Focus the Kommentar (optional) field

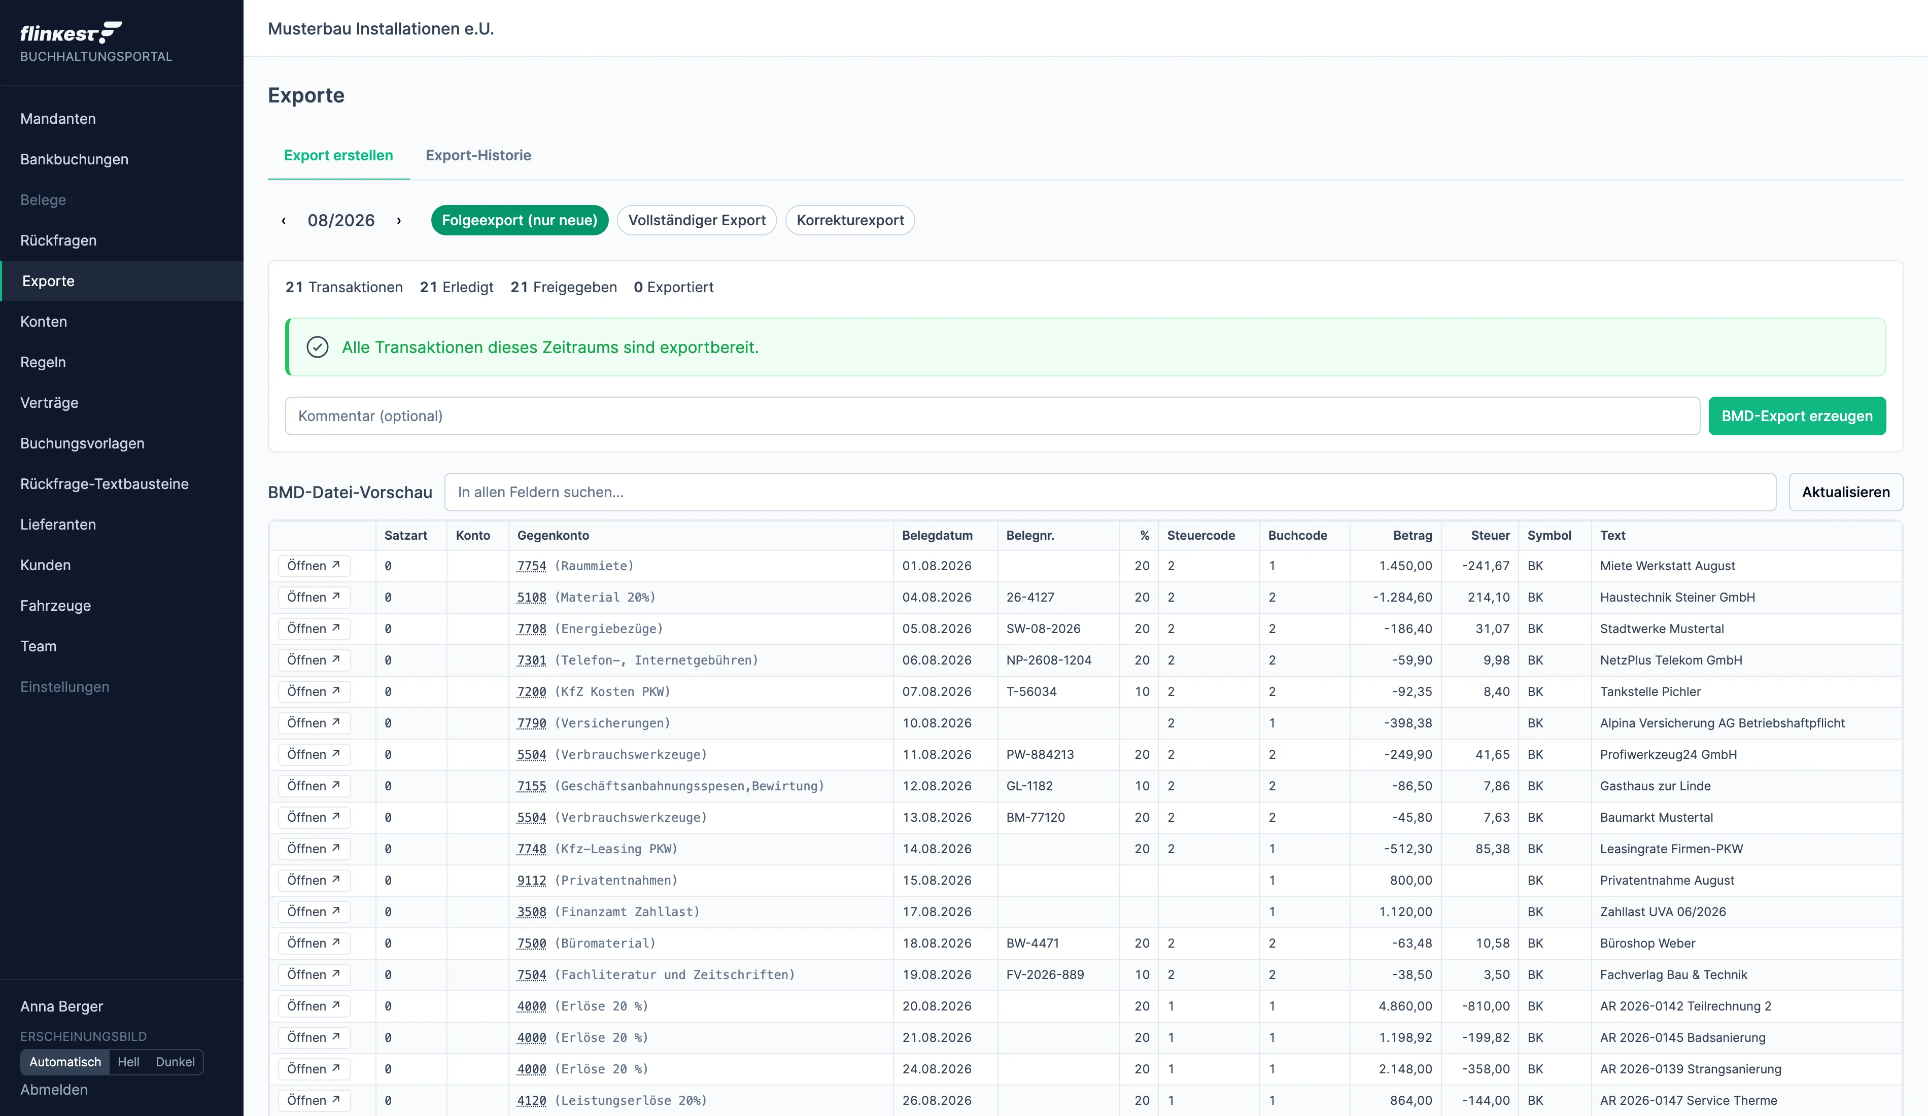pos(992,416)
